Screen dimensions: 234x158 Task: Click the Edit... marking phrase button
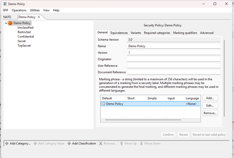coord(210,105)
